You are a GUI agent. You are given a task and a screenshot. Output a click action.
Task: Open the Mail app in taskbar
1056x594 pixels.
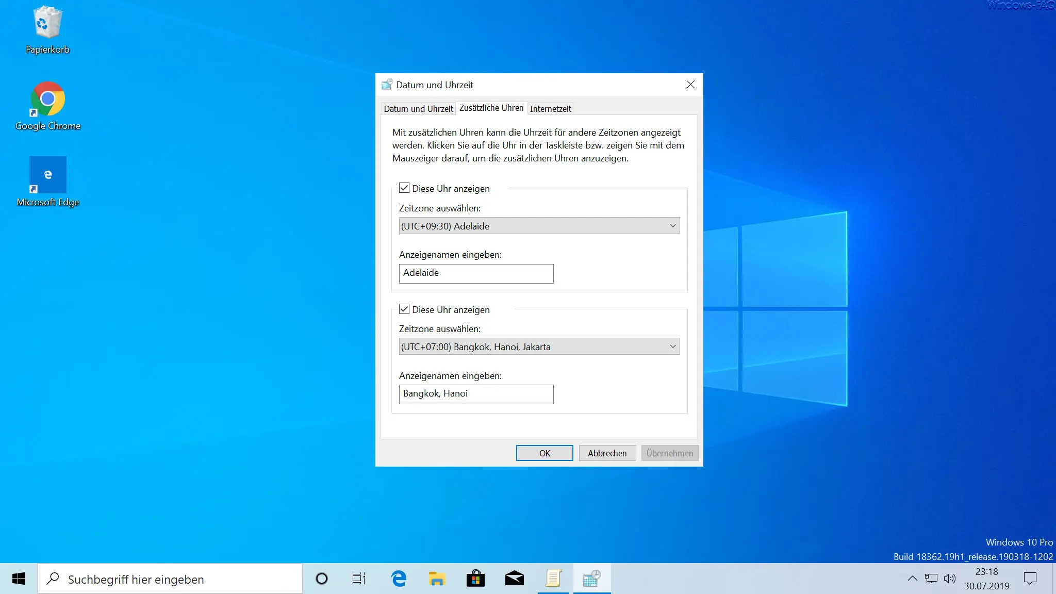[514, 579]
